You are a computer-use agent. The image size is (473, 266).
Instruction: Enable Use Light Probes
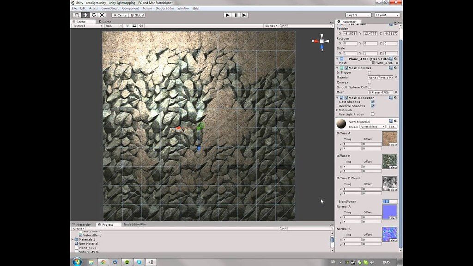pyautogui.click(x=373, y=114)
